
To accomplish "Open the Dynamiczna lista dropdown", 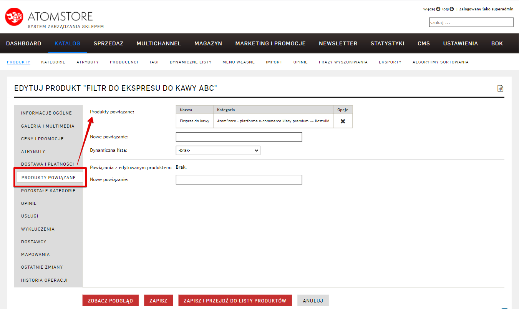I will tap(218, 150).
